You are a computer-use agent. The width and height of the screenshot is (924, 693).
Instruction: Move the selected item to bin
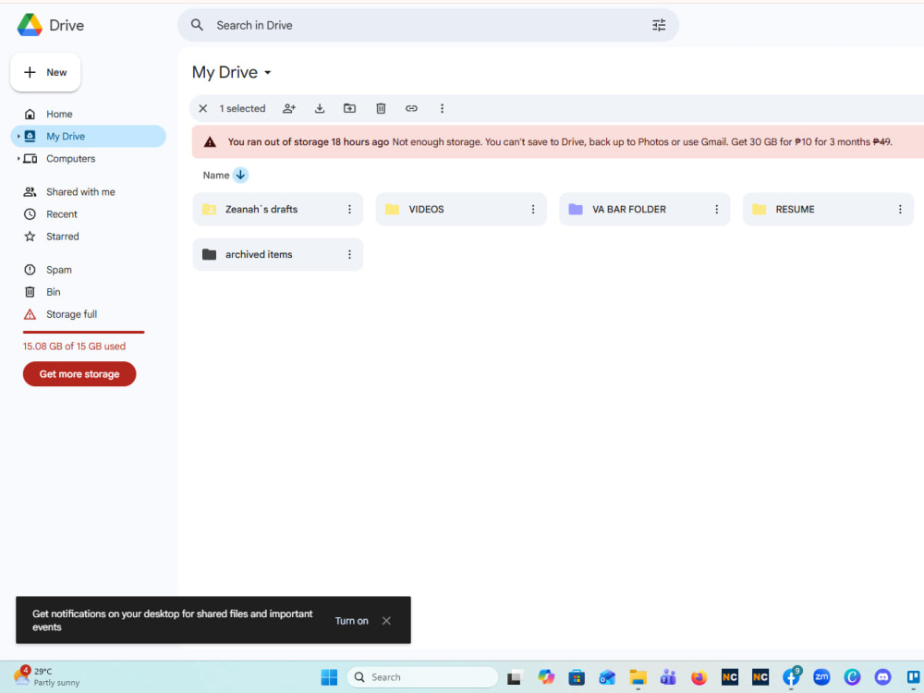pos(381,108)
